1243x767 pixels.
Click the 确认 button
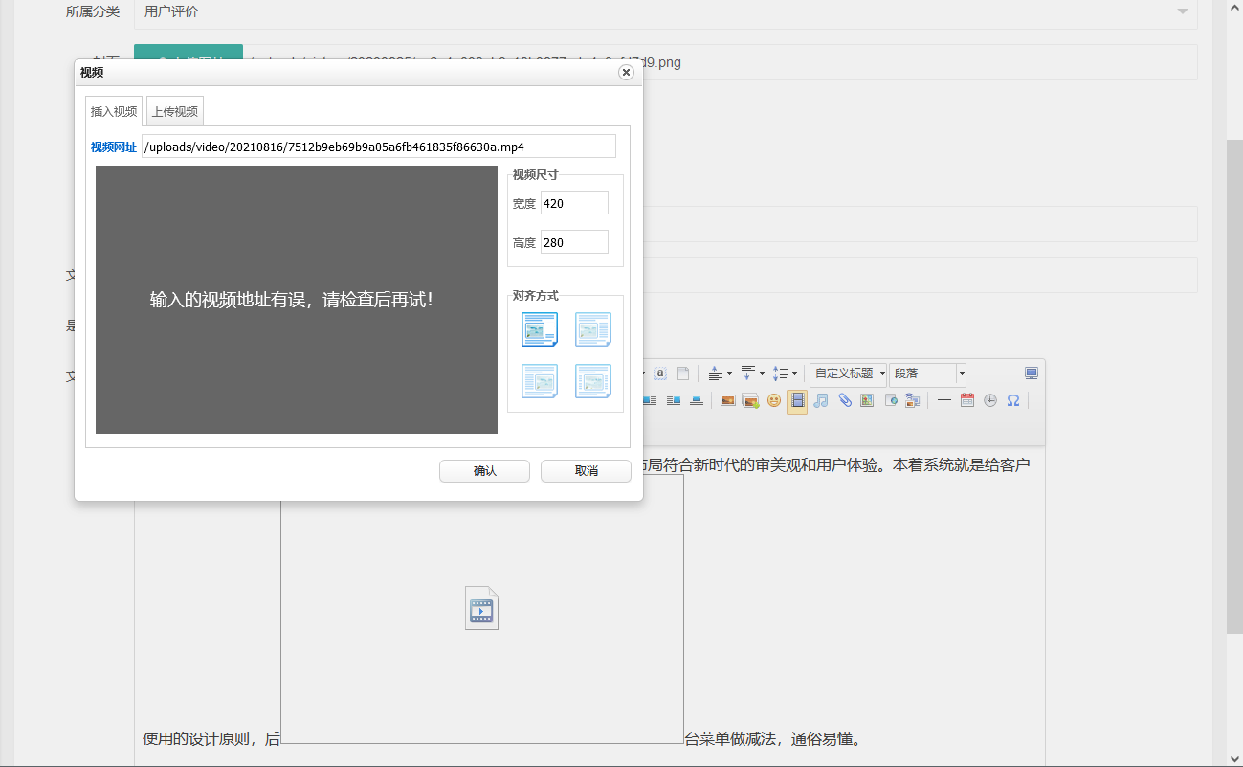point(484,471)
